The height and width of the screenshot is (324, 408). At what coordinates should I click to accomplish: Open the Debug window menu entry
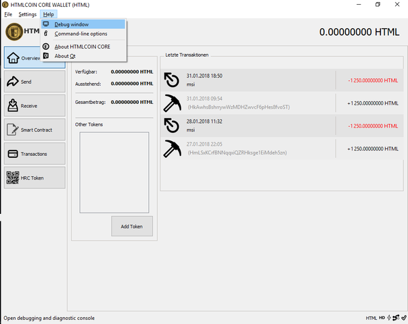pos(83,24)
